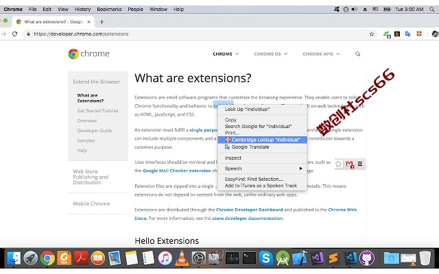The width and height of the screenshot is (439, 274).
Task: Open Skype from the dock
Action: [266, 258]
